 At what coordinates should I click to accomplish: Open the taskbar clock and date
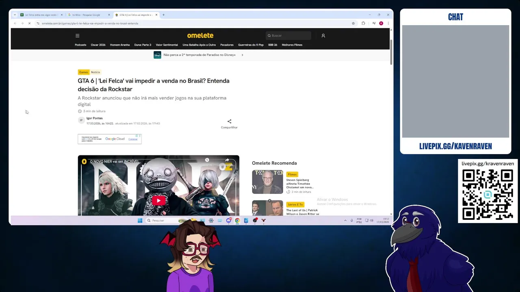pos(382,221)
